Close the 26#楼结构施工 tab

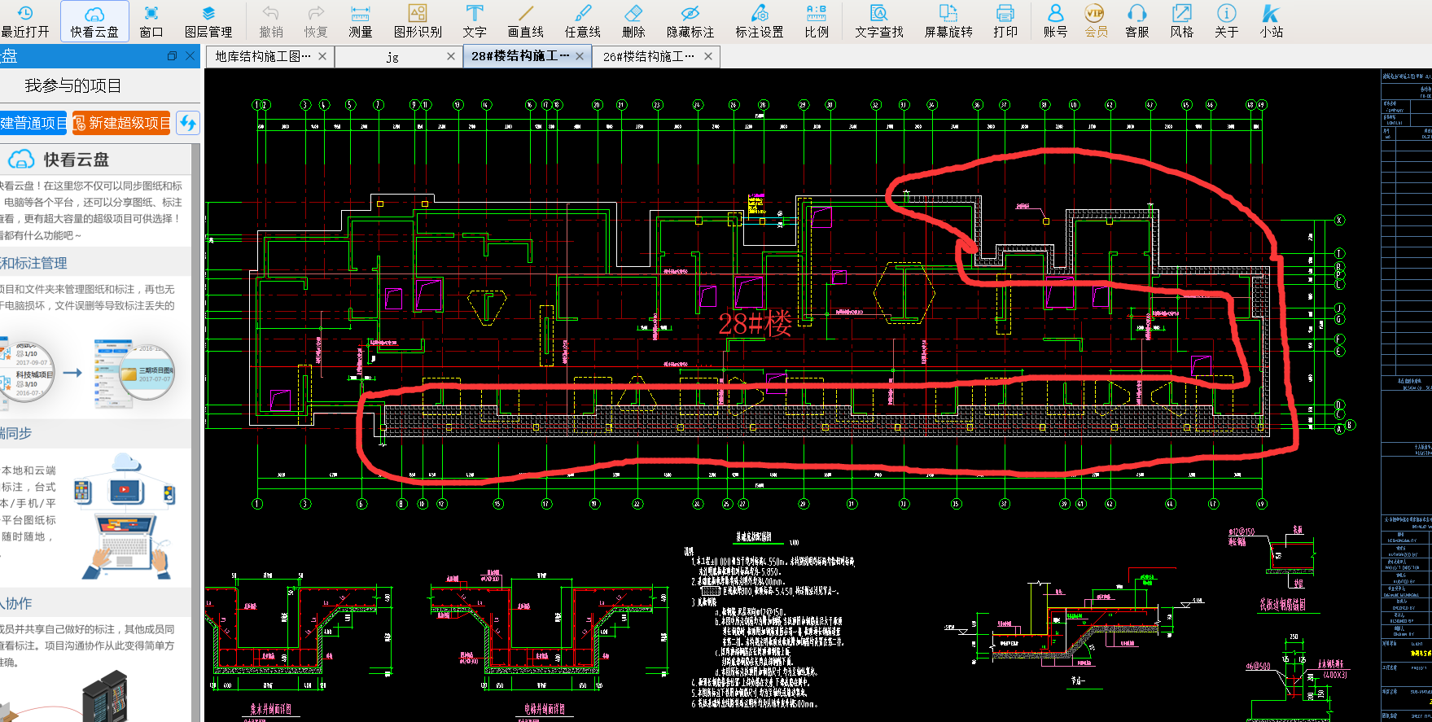pos(708,56)
